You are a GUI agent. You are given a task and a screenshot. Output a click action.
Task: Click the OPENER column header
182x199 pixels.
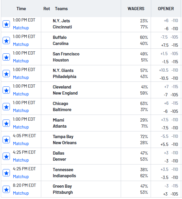click(x=166, y=9)
